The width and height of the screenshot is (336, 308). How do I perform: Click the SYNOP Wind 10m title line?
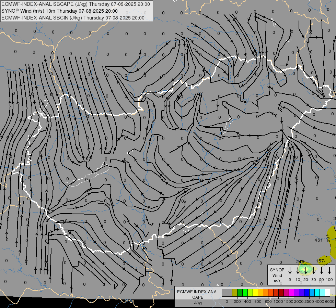tap(59, 11)
